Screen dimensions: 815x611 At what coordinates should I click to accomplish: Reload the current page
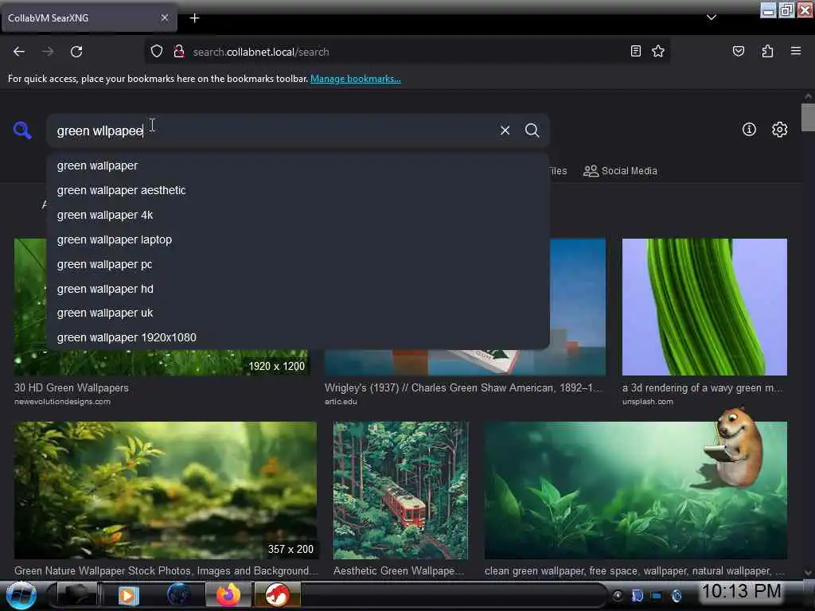tap(76, 52)
